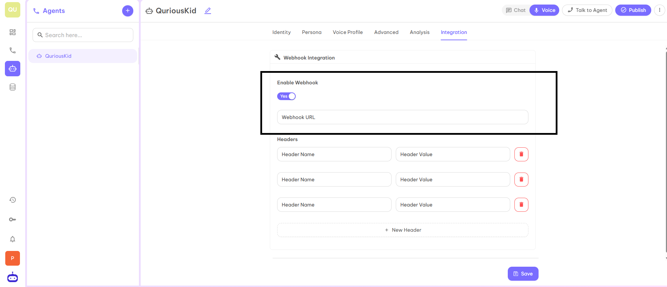Click the Publish button

(x=633, y=10)
